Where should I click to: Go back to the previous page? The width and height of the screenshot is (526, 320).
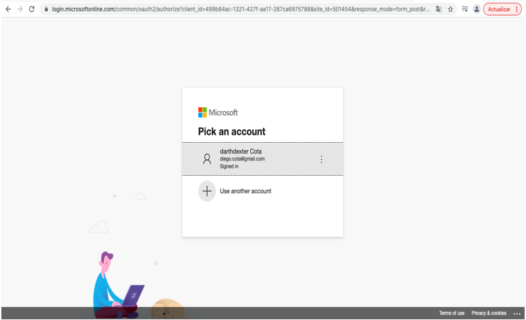[x=8, y=9]
